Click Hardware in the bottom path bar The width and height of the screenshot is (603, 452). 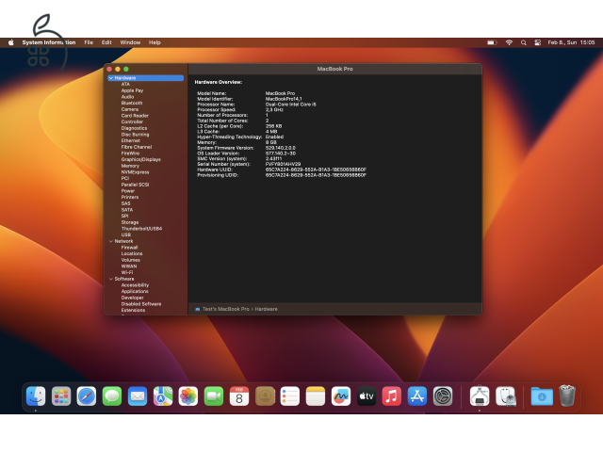266,309
